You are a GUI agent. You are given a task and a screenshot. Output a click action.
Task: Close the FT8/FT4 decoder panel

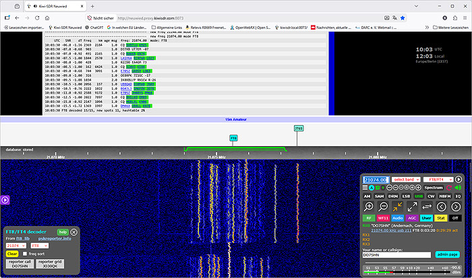tap(74, 232)
